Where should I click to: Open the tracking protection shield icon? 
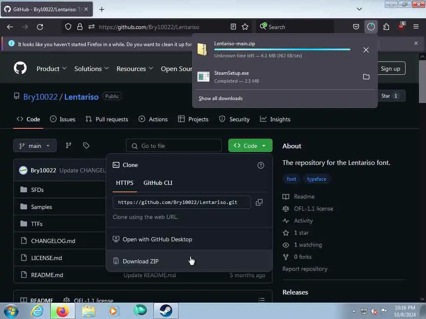pyautogui.click(x=68, y=27)
